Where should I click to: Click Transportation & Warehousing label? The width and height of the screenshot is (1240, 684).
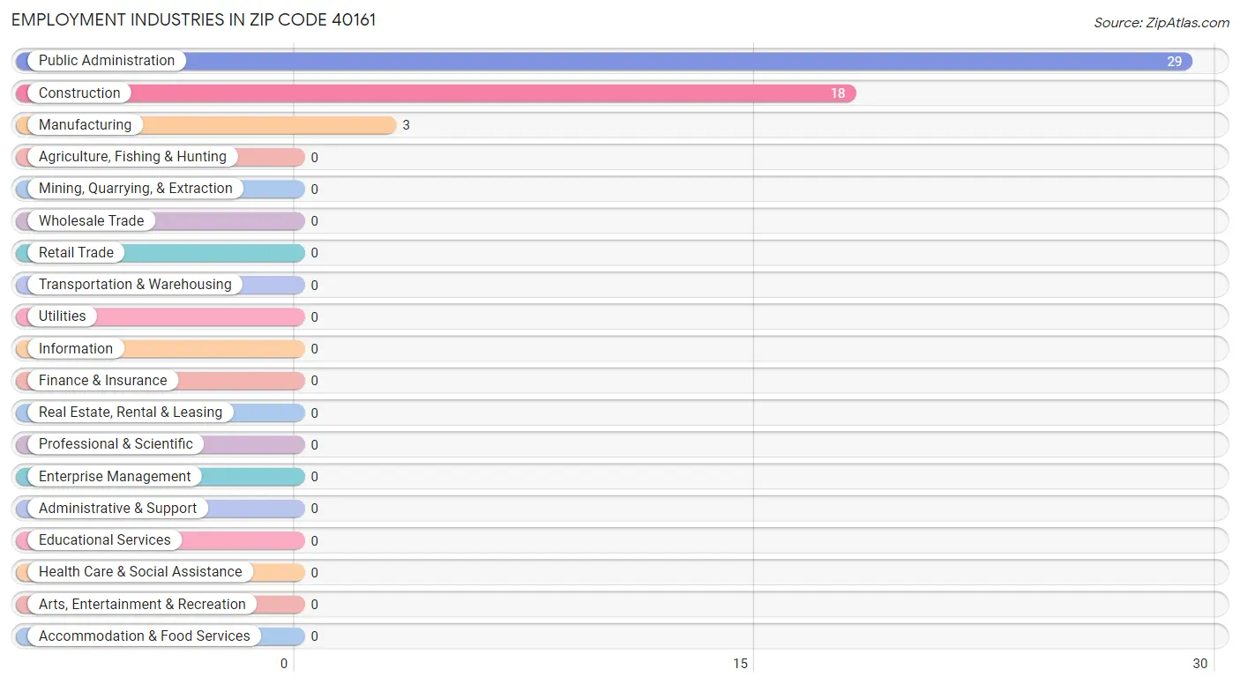134,285
